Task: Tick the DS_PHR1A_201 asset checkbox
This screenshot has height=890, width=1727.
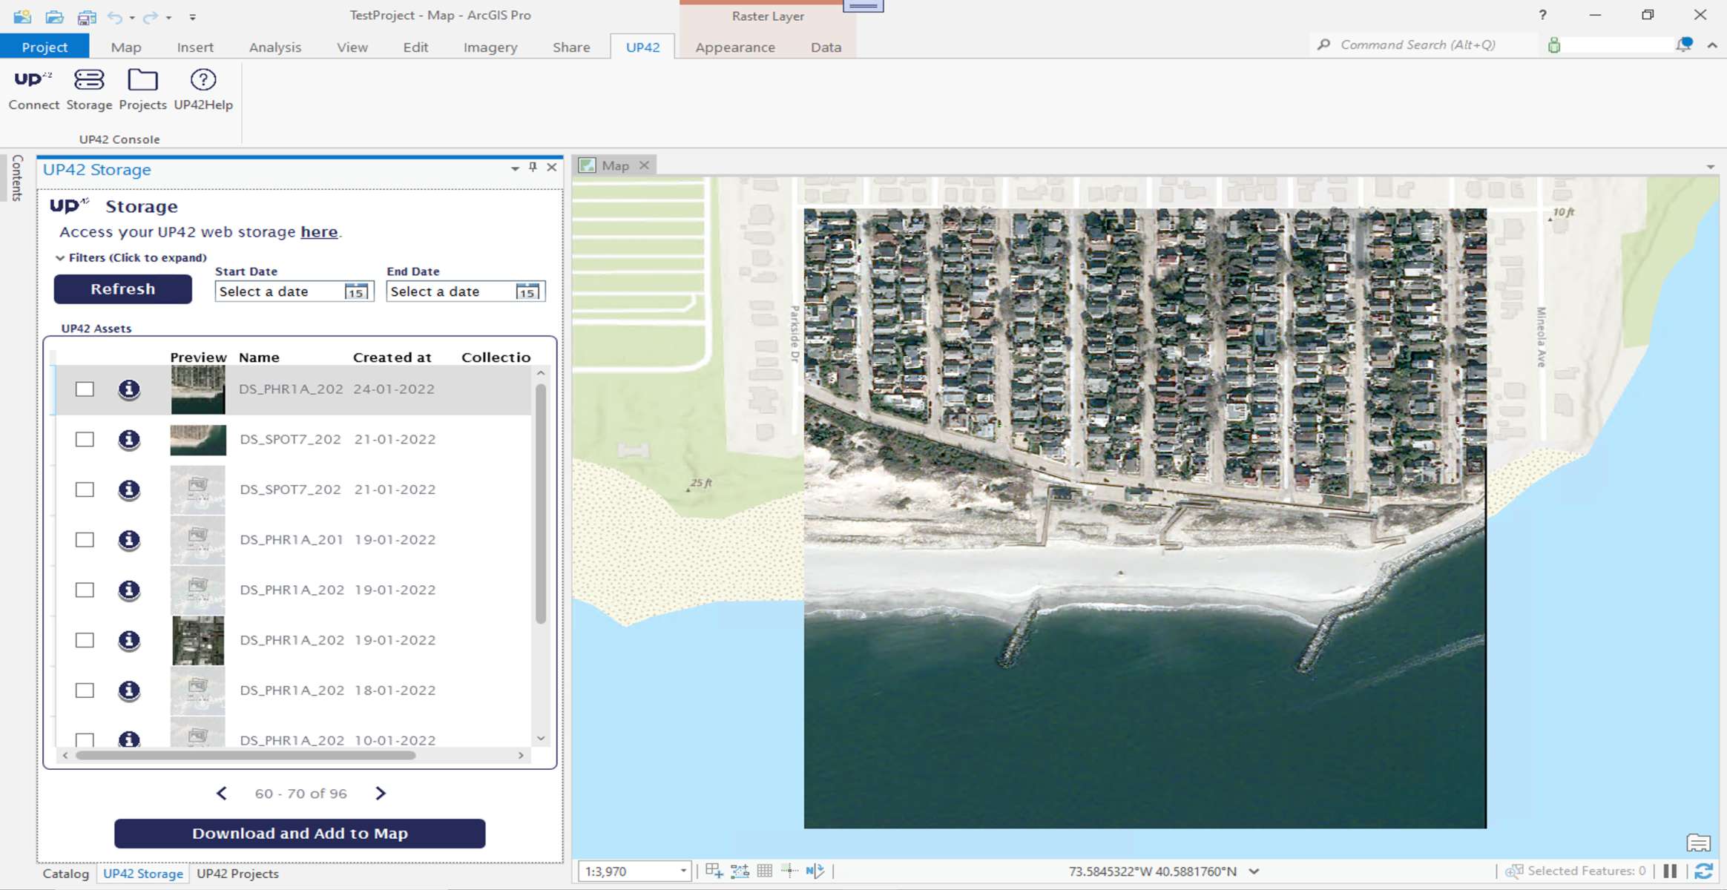Action: tap(85, 540)
